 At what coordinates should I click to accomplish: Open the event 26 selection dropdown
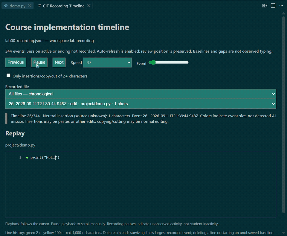click(x=141, y=104)
